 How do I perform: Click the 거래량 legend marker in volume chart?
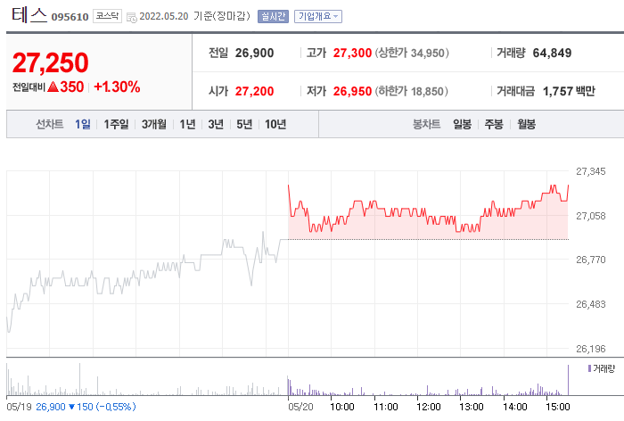point(589,368)
